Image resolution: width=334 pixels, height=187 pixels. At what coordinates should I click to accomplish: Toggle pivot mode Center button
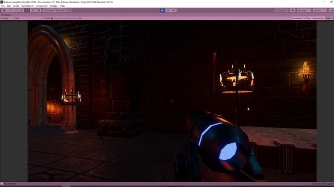(x=49, y=10)
